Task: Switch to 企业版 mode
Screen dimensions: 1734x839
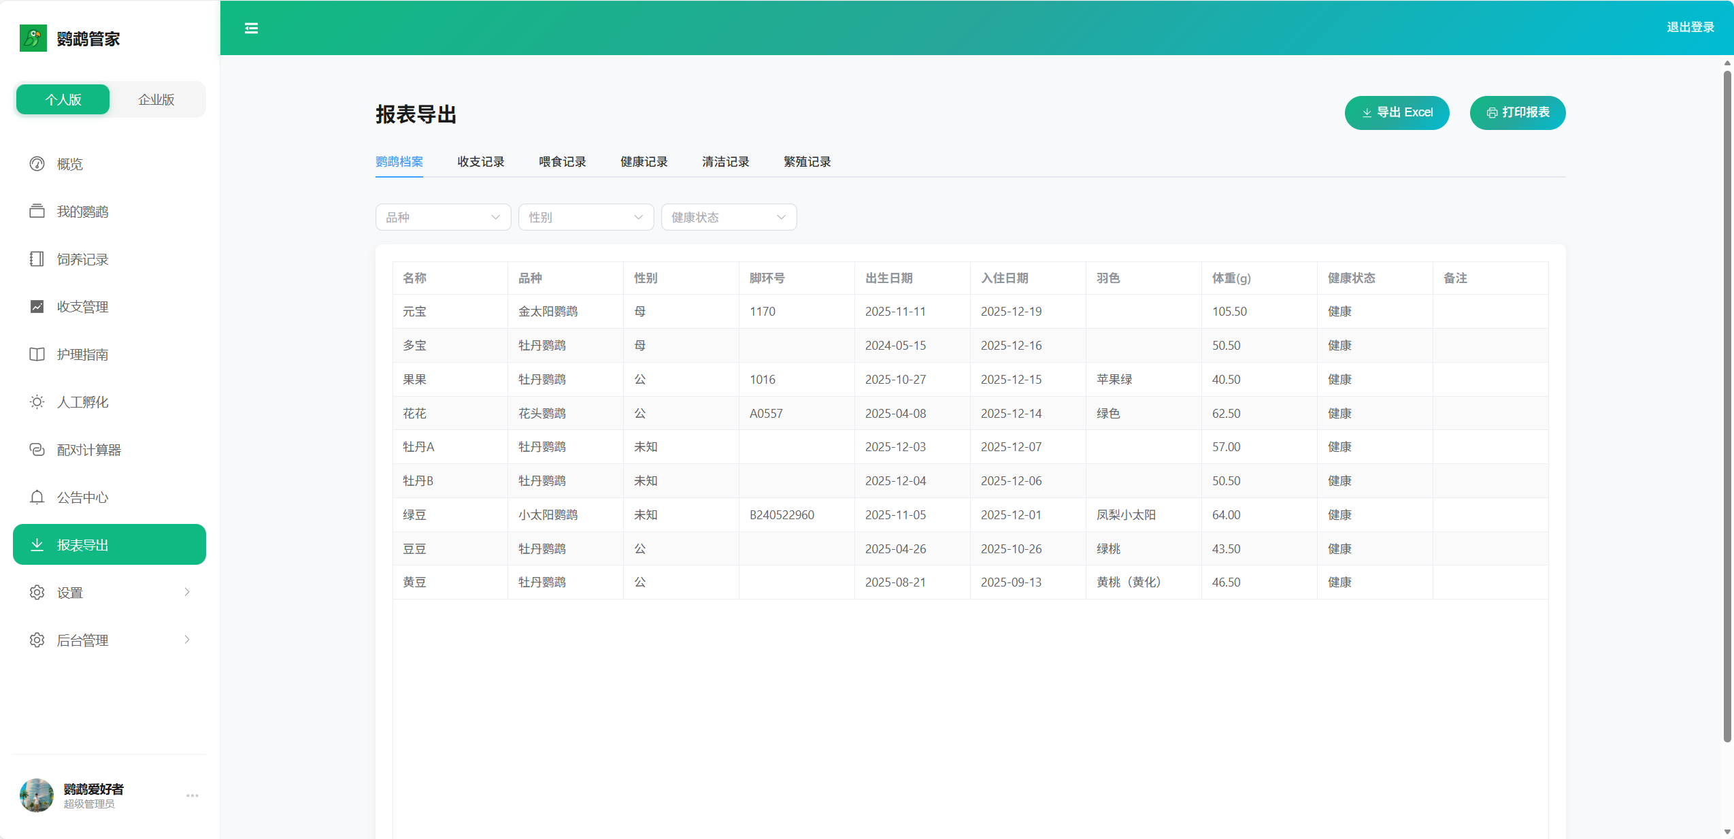Action: click(x=156, y=99)
